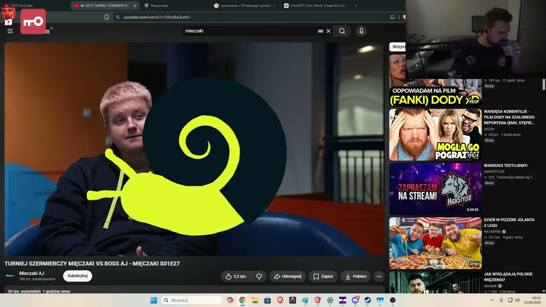Image resolution: width=546 pixels, height=307 pixels.
Task: Click the bookmark icon in address bar
Action: pyautogui.click(x=107, y=17)
